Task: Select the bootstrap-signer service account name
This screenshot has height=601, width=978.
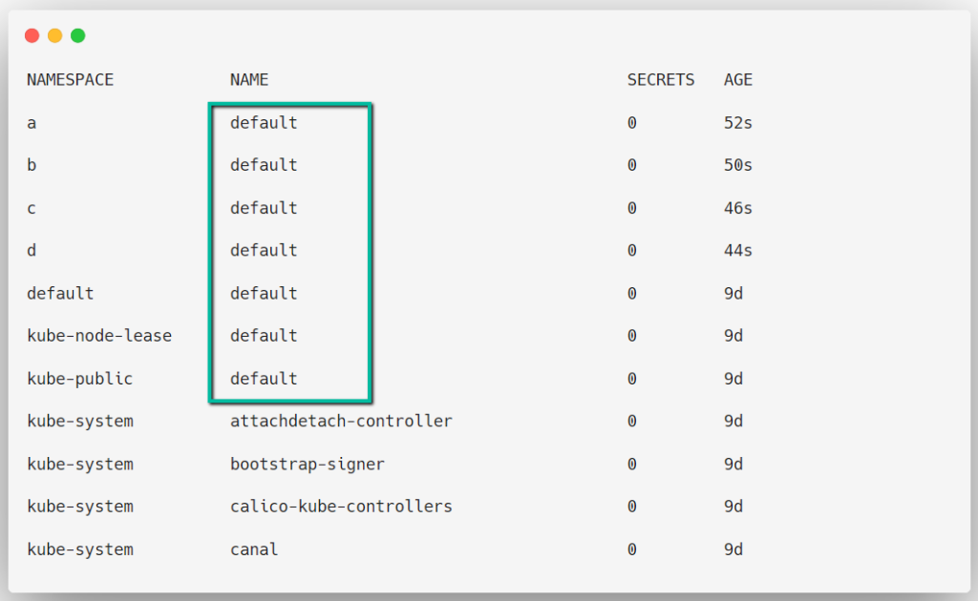Action: 307,464
